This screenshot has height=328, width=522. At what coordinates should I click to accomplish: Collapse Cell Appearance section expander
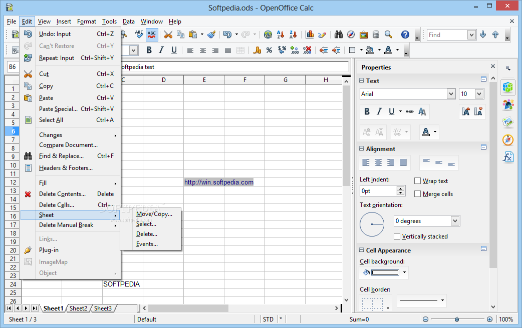(362, 250)
